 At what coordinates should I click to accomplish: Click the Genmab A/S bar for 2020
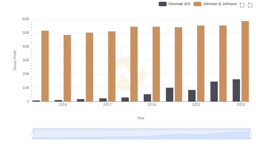(x=170, y=95)
